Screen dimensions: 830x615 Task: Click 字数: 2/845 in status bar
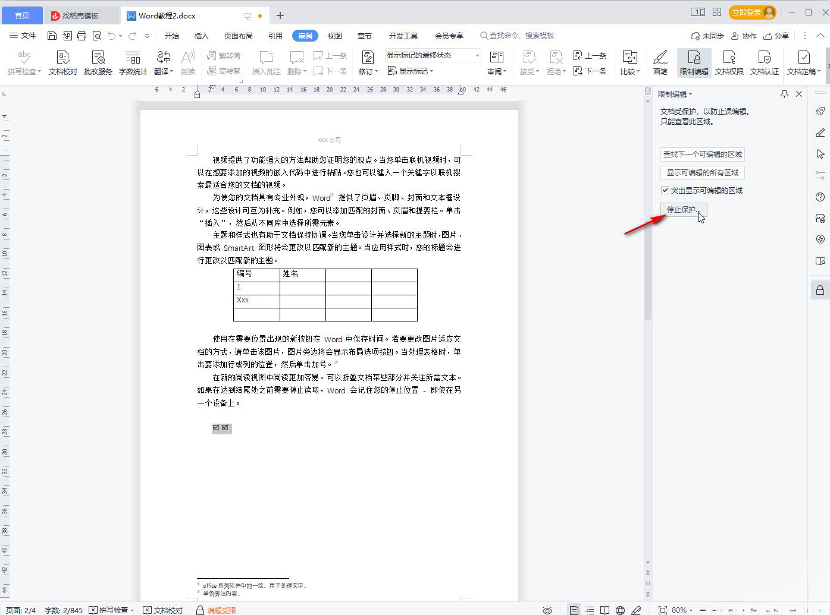click(x=64, y=610)
